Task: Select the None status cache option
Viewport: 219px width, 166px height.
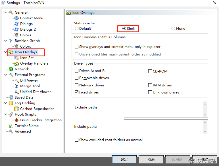Action: tap(178, 29)
